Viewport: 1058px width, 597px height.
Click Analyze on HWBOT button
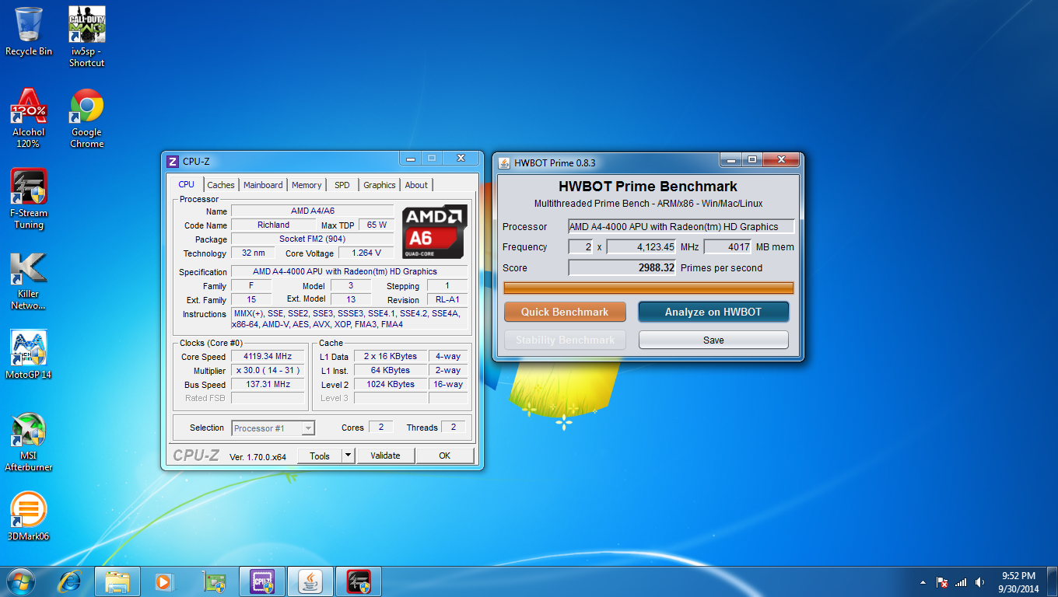[713, 312]
